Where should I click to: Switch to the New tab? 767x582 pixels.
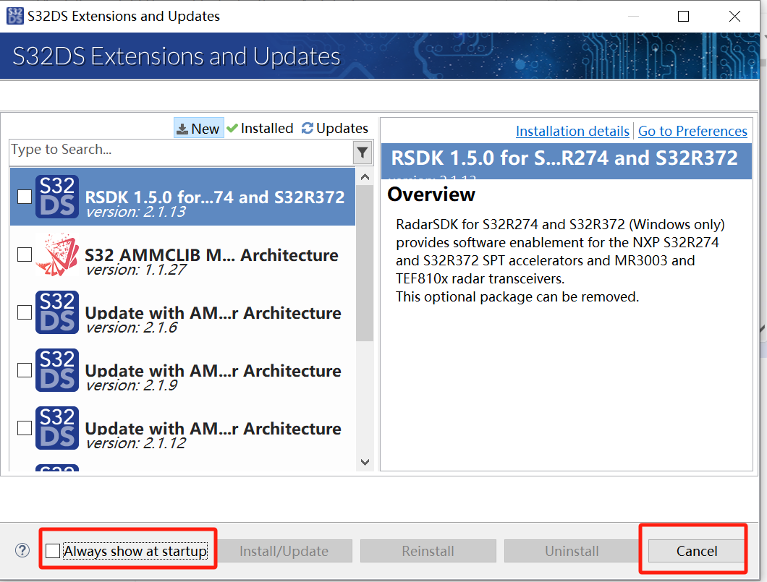click(198, 128)
